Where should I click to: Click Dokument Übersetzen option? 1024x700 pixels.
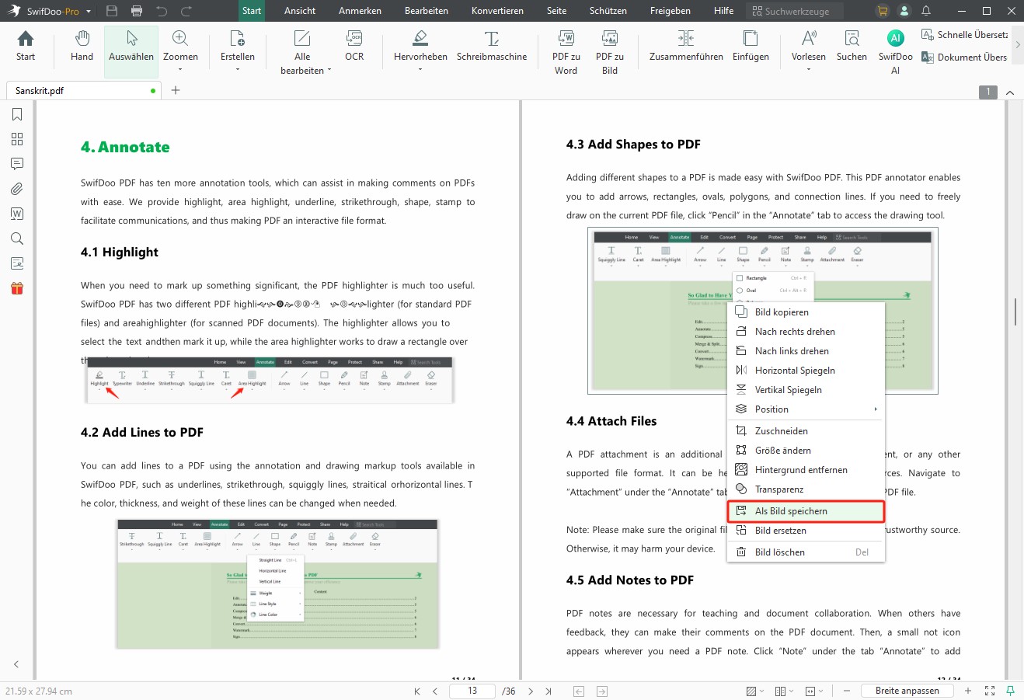[964, 57]
